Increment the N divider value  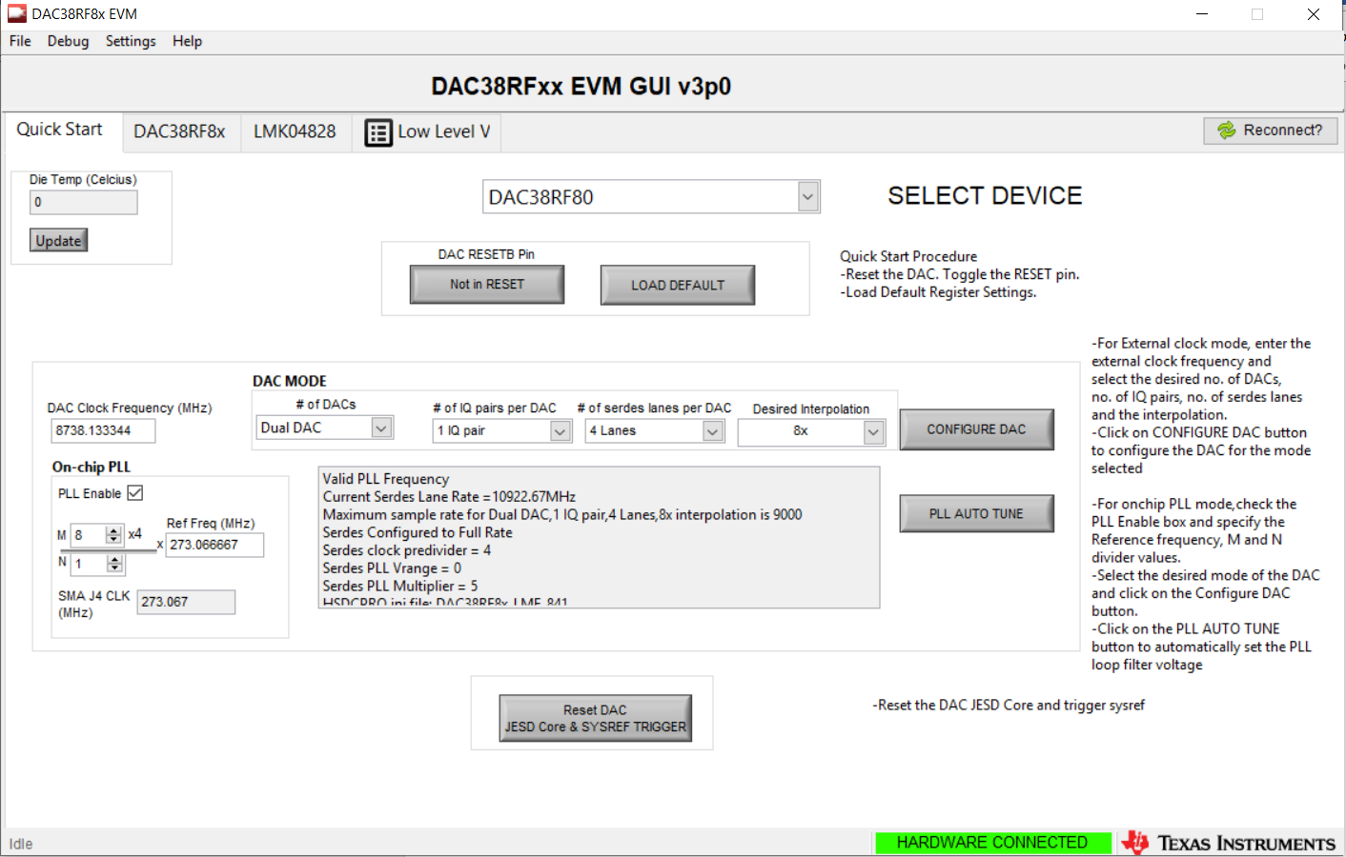coord(115,559)
